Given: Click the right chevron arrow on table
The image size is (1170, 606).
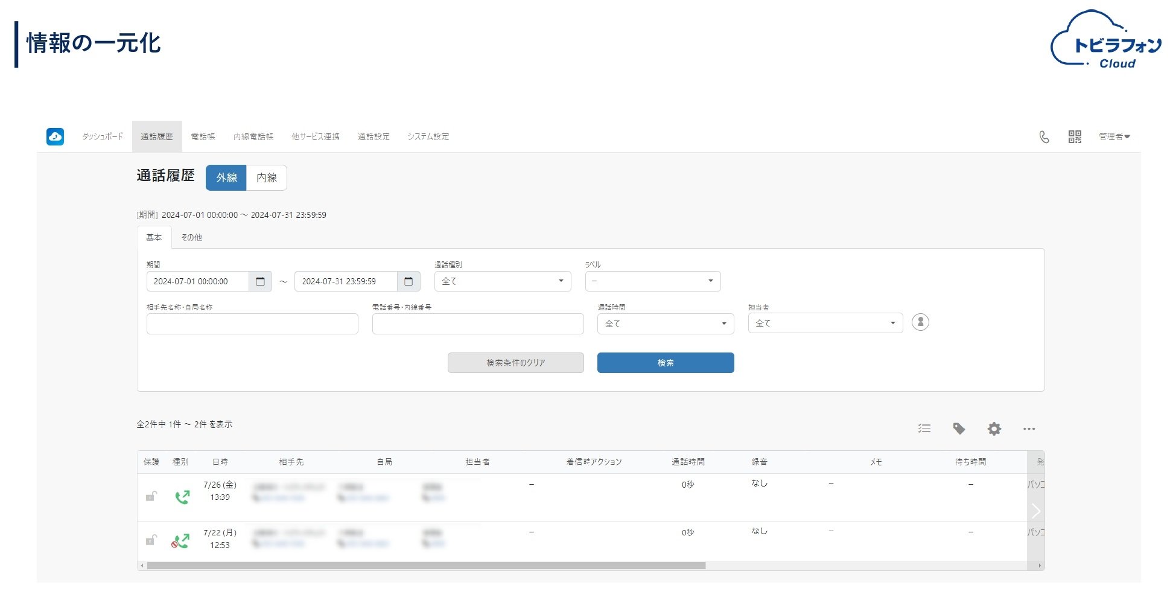Looking at the screenshot, I should [x=1036, y=511].
